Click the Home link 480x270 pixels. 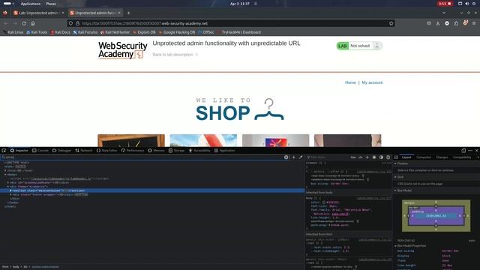350,82
